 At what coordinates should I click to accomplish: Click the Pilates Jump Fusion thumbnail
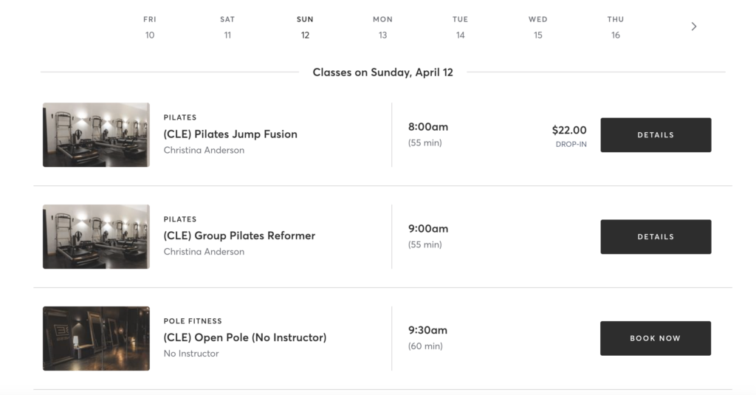tap(96, 135)
